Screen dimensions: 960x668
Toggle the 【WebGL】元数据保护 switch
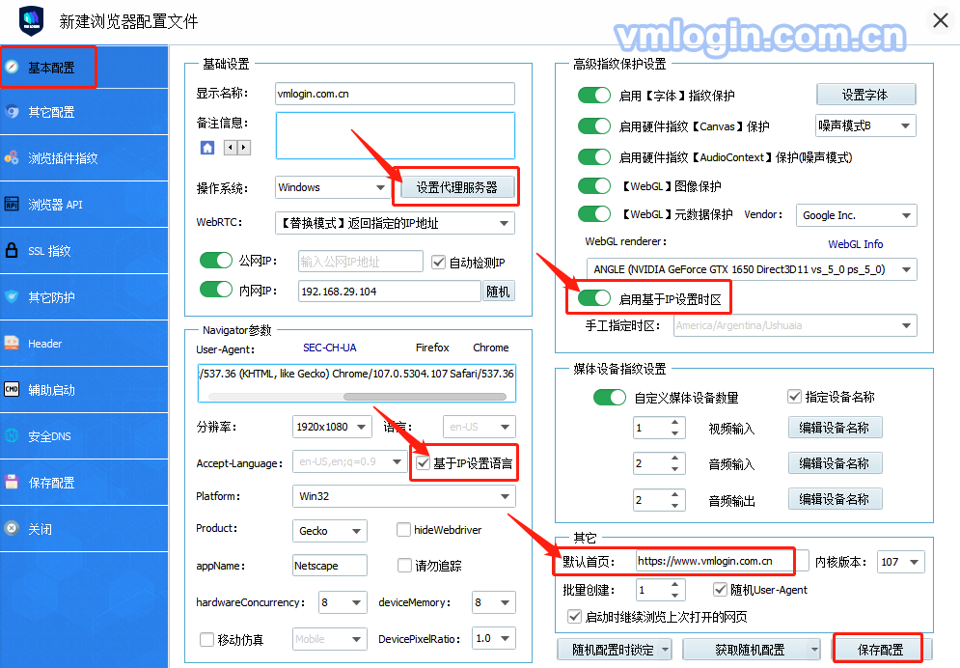tap(594, 213)
